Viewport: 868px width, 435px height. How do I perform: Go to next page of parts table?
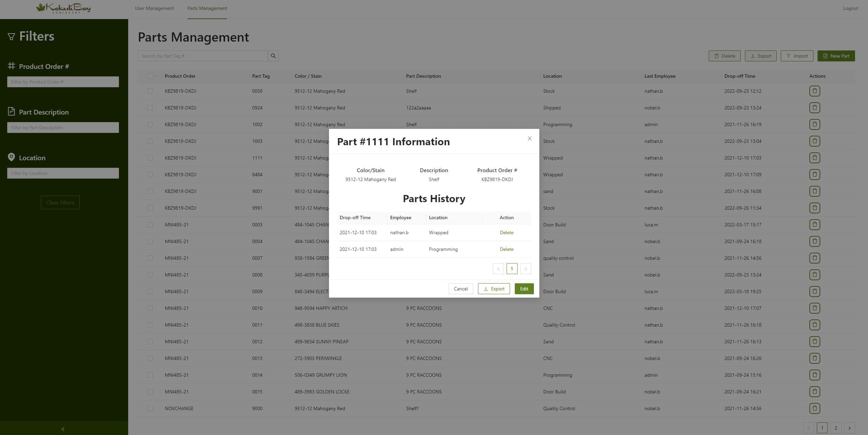click(x=849, y=428)
